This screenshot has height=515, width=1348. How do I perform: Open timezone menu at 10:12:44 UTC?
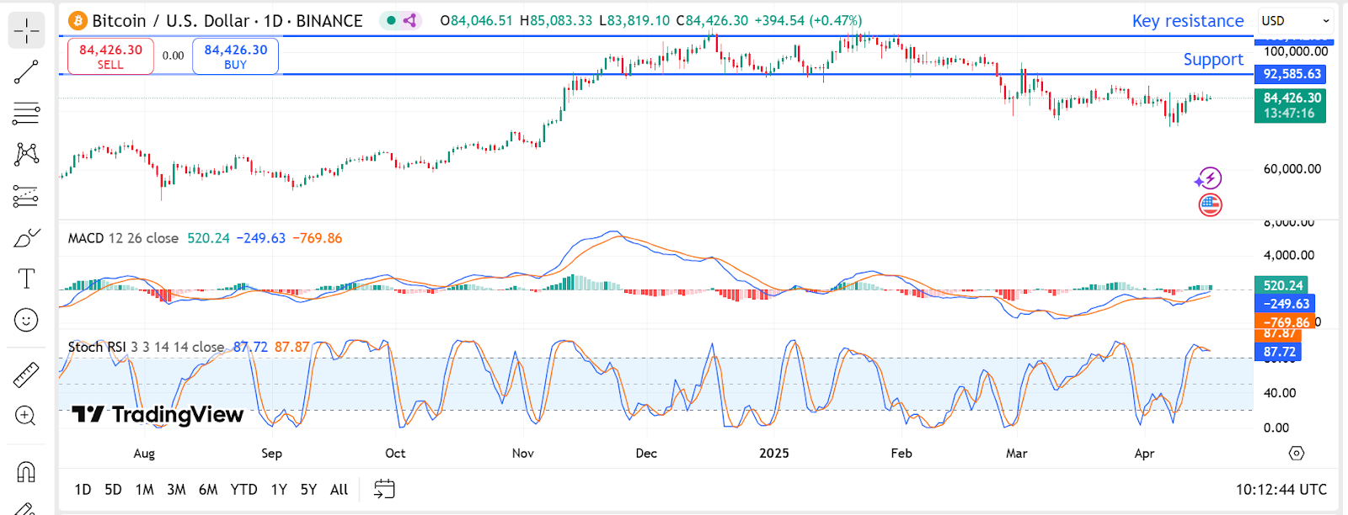click(x=1281, y=490)
